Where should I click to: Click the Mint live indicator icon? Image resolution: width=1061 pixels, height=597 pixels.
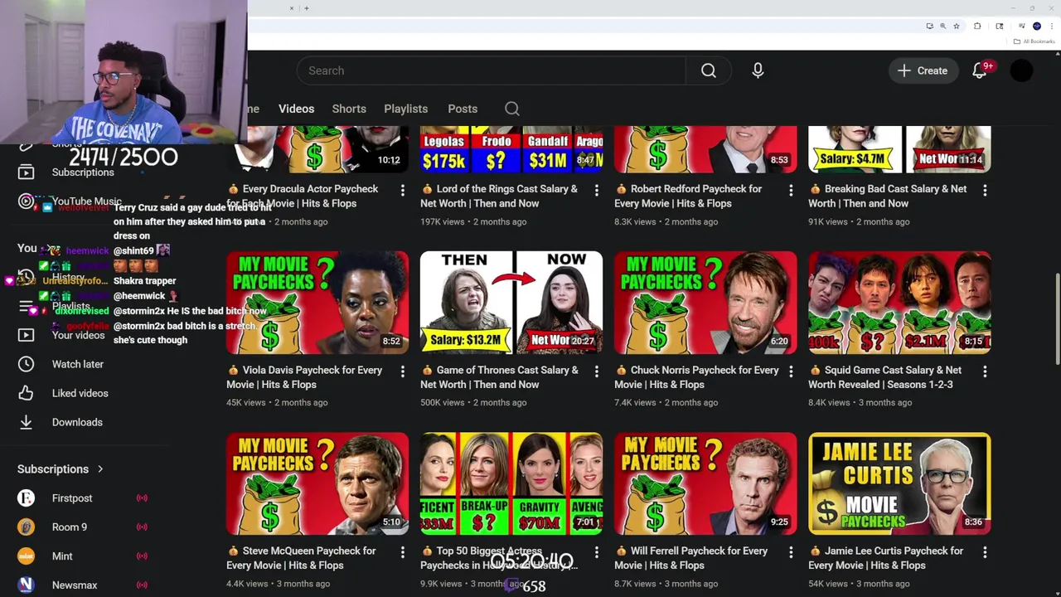point(142,556)
